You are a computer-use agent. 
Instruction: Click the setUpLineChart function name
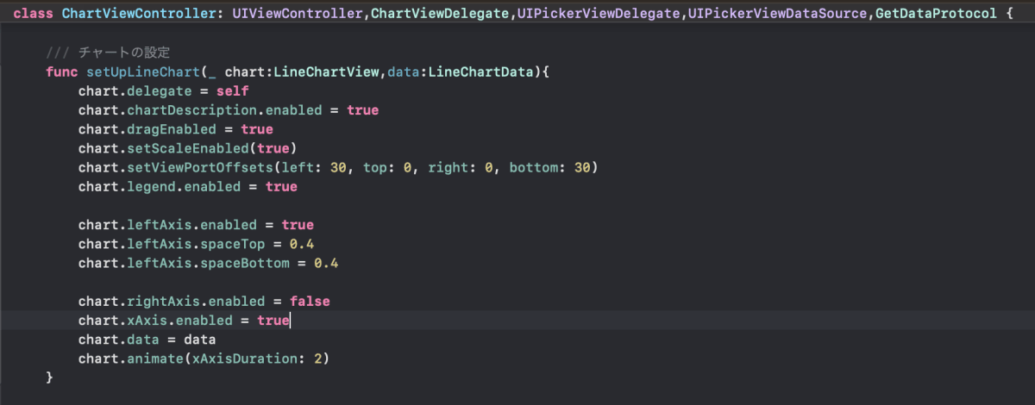pyautogui.click(x=141, y=72)
